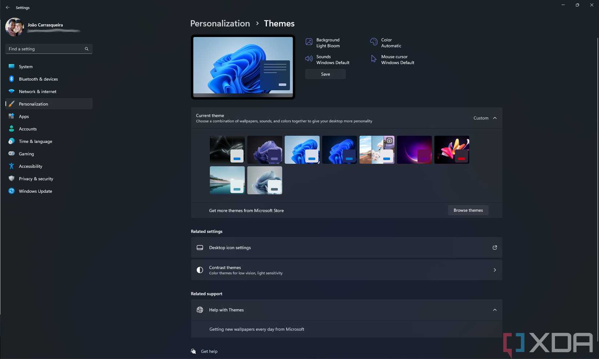Screen dimensions: 599x359
Task: Click the Background Light Bloom image icon
Action: pos(309,42)
